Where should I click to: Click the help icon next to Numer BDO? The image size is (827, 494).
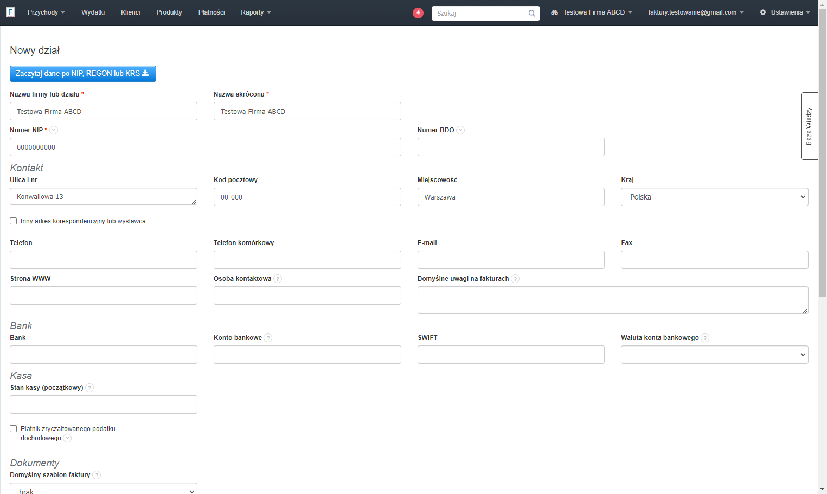coord(460,130)
